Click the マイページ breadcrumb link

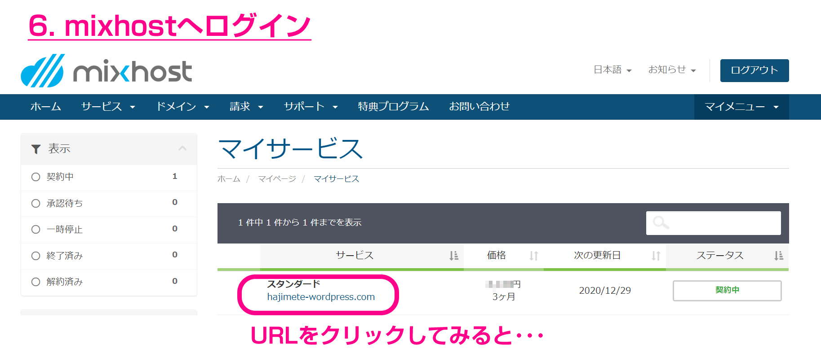pos(277,179)
